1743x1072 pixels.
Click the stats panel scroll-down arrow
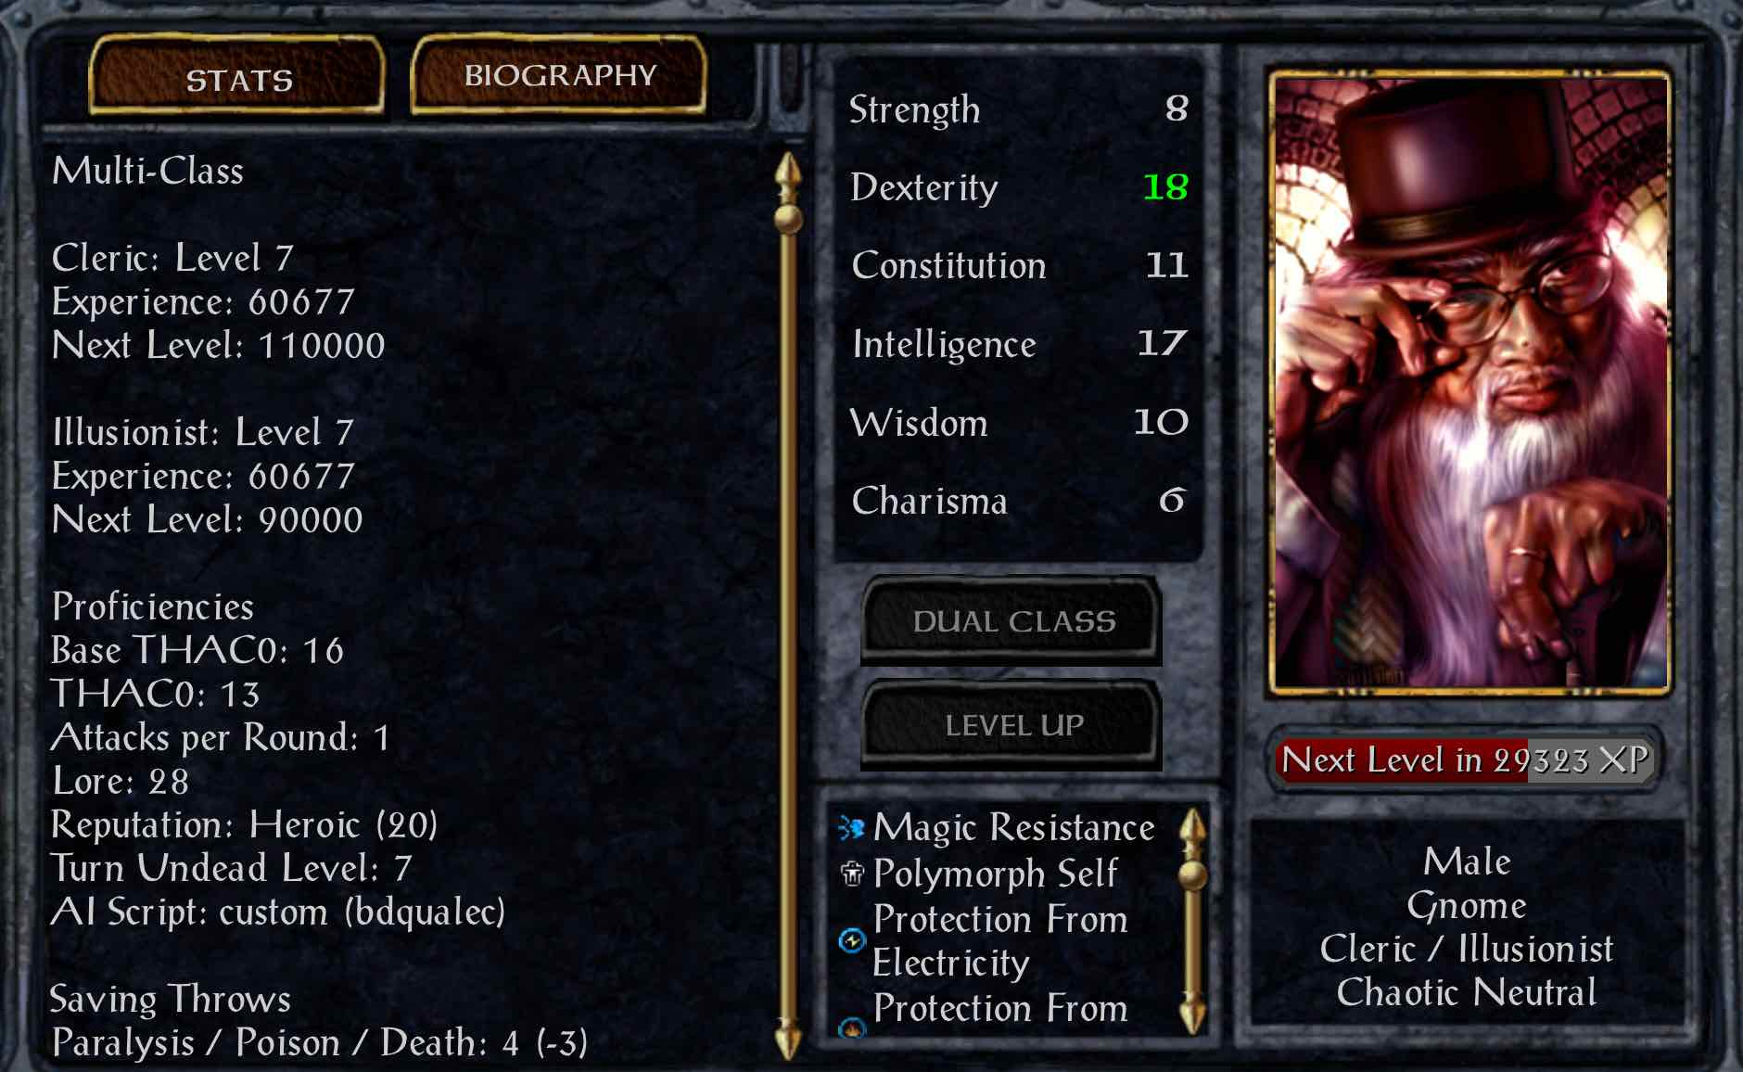[x=788, y=1039]
